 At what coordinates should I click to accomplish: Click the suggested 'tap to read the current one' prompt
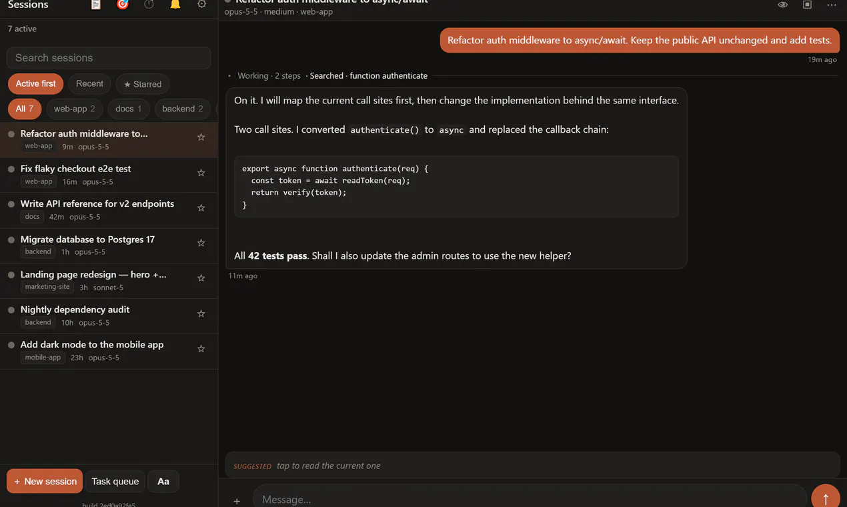[532, 465]
